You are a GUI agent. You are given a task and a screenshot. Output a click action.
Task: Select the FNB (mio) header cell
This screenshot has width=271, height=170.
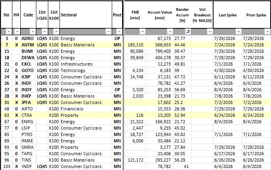(135, 15)
